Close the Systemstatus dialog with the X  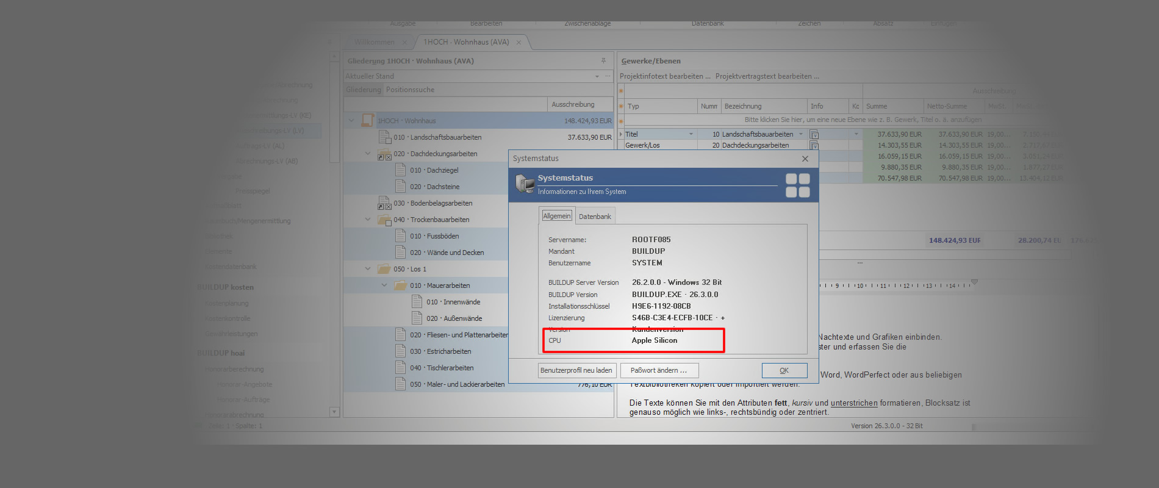pos(805,159)
